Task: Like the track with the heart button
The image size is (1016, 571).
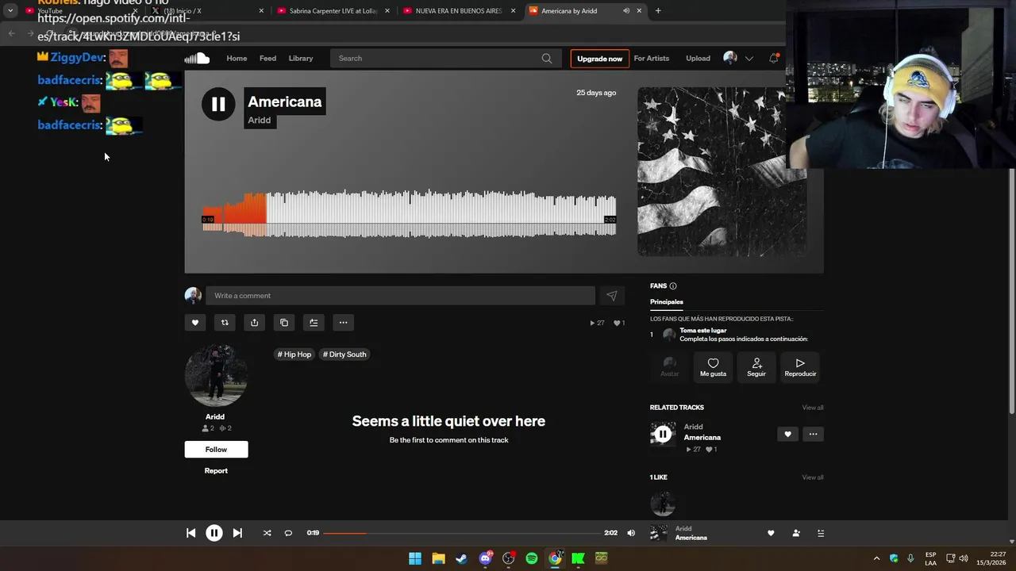Action: coord(195,323)
